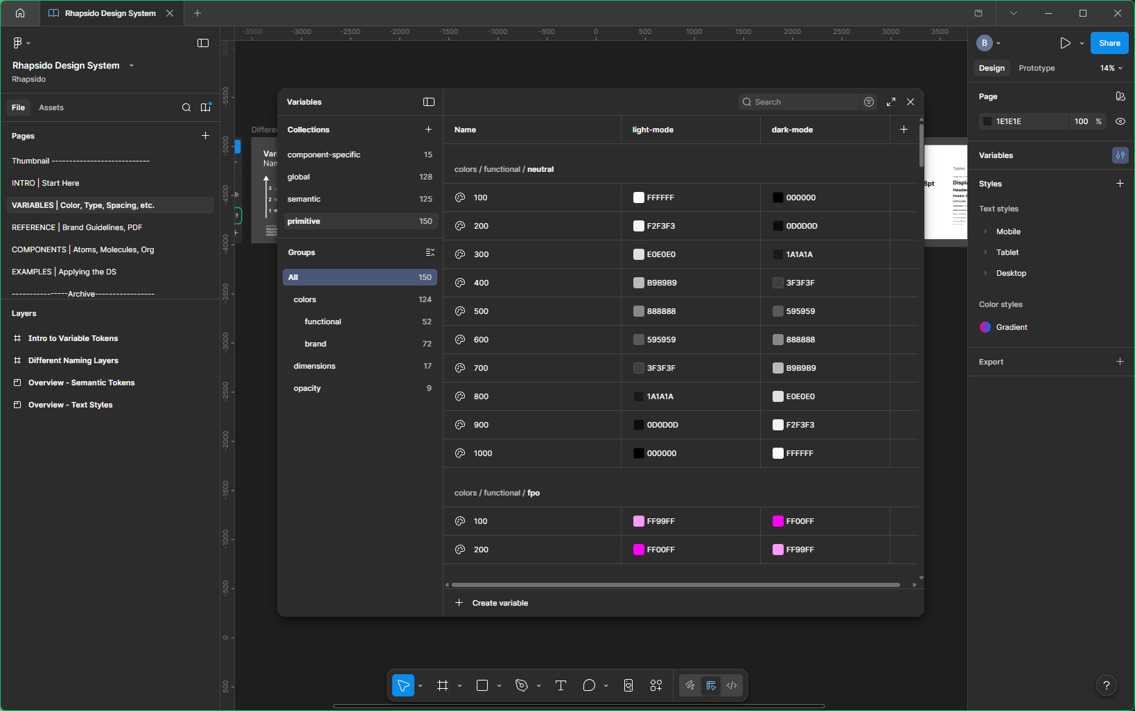Select the Pen tool
Image resolution: width=1135 pixels, height=711 pixels.
click(521, 685)
